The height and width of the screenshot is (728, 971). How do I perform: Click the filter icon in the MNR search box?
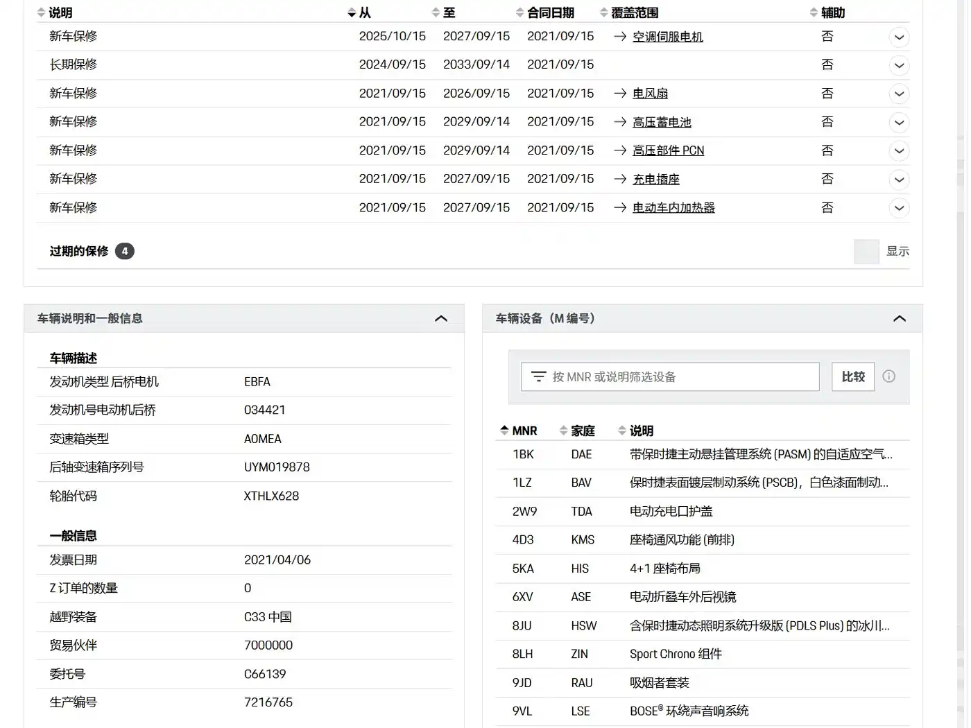[538, 376]
